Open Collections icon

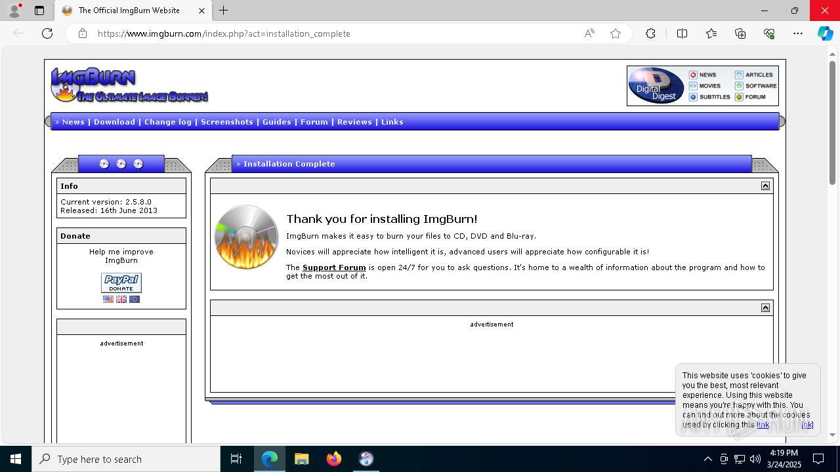pyautogui.click(x=740, y=33)
